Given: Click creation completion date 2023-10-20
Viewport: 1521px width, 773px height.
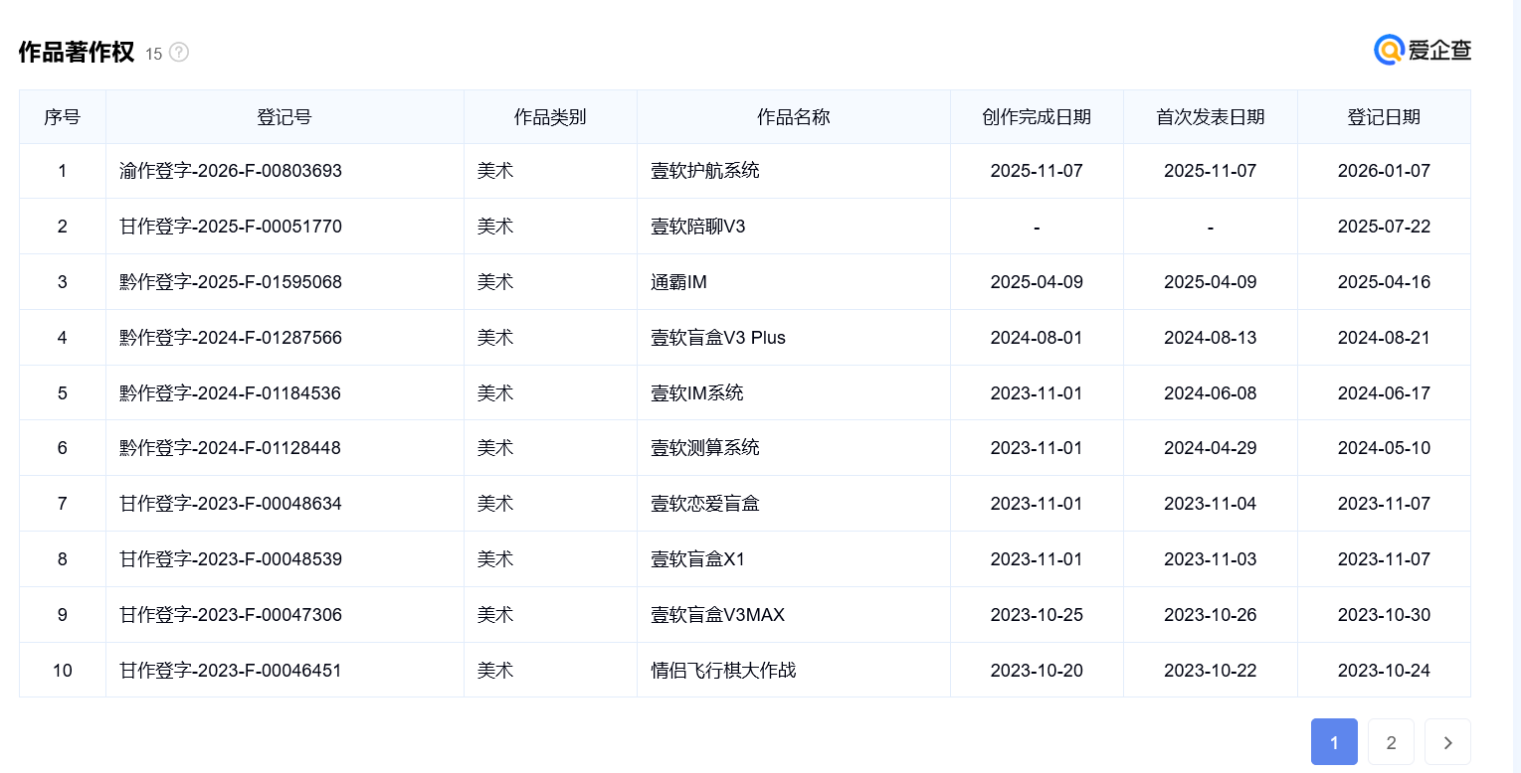Looking at the screenshot, I should [1037, 671].
